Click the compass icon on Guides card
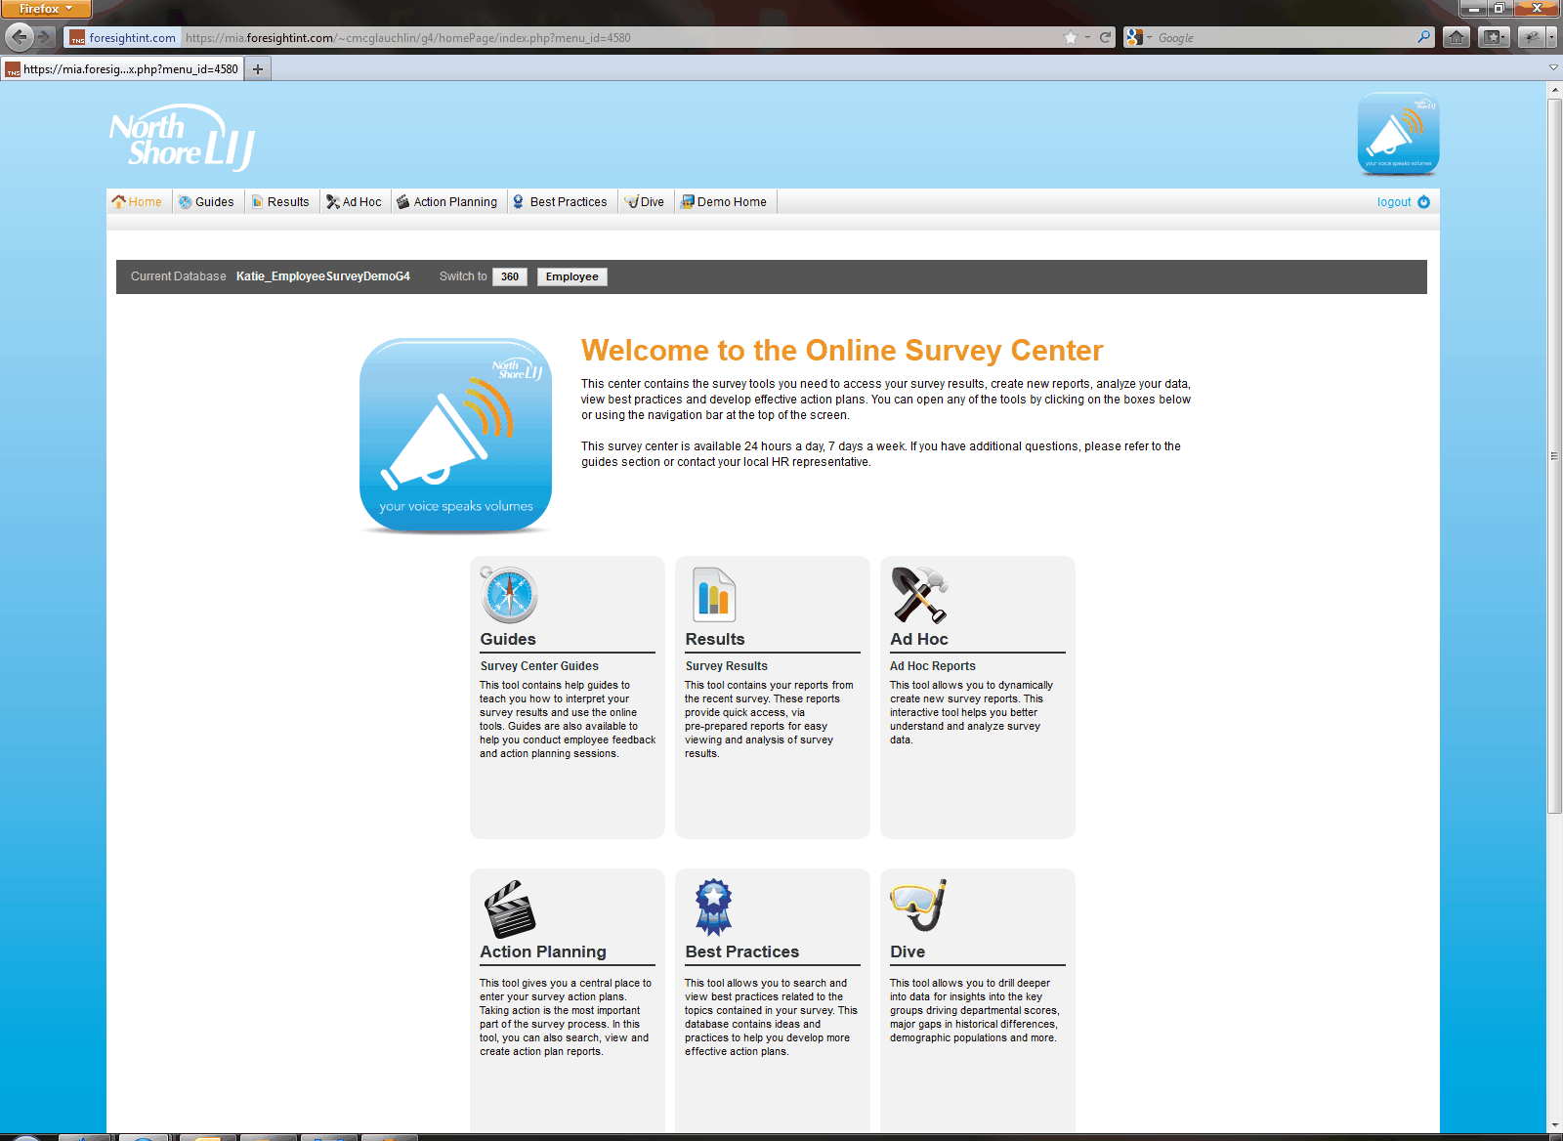Viewport: 1563px width, 1141px height. pos(508,595)
